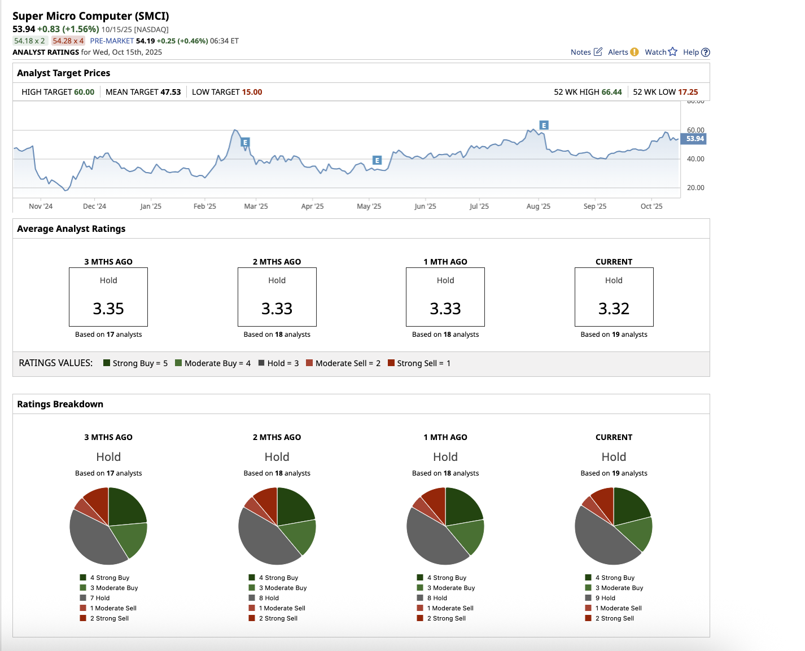Click the CURRENT ratings breakdown pie chart
This screenshot has width=805, height=651.
click(x=614, y=526)
